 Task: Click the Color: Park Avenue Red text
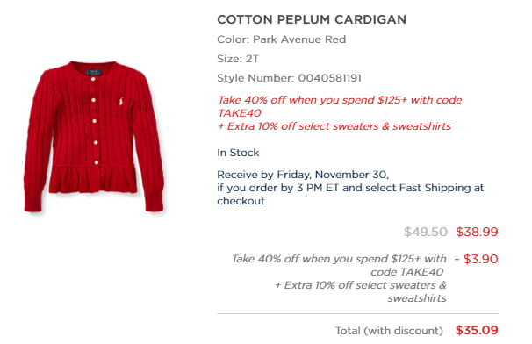click(x=281, y=39)
